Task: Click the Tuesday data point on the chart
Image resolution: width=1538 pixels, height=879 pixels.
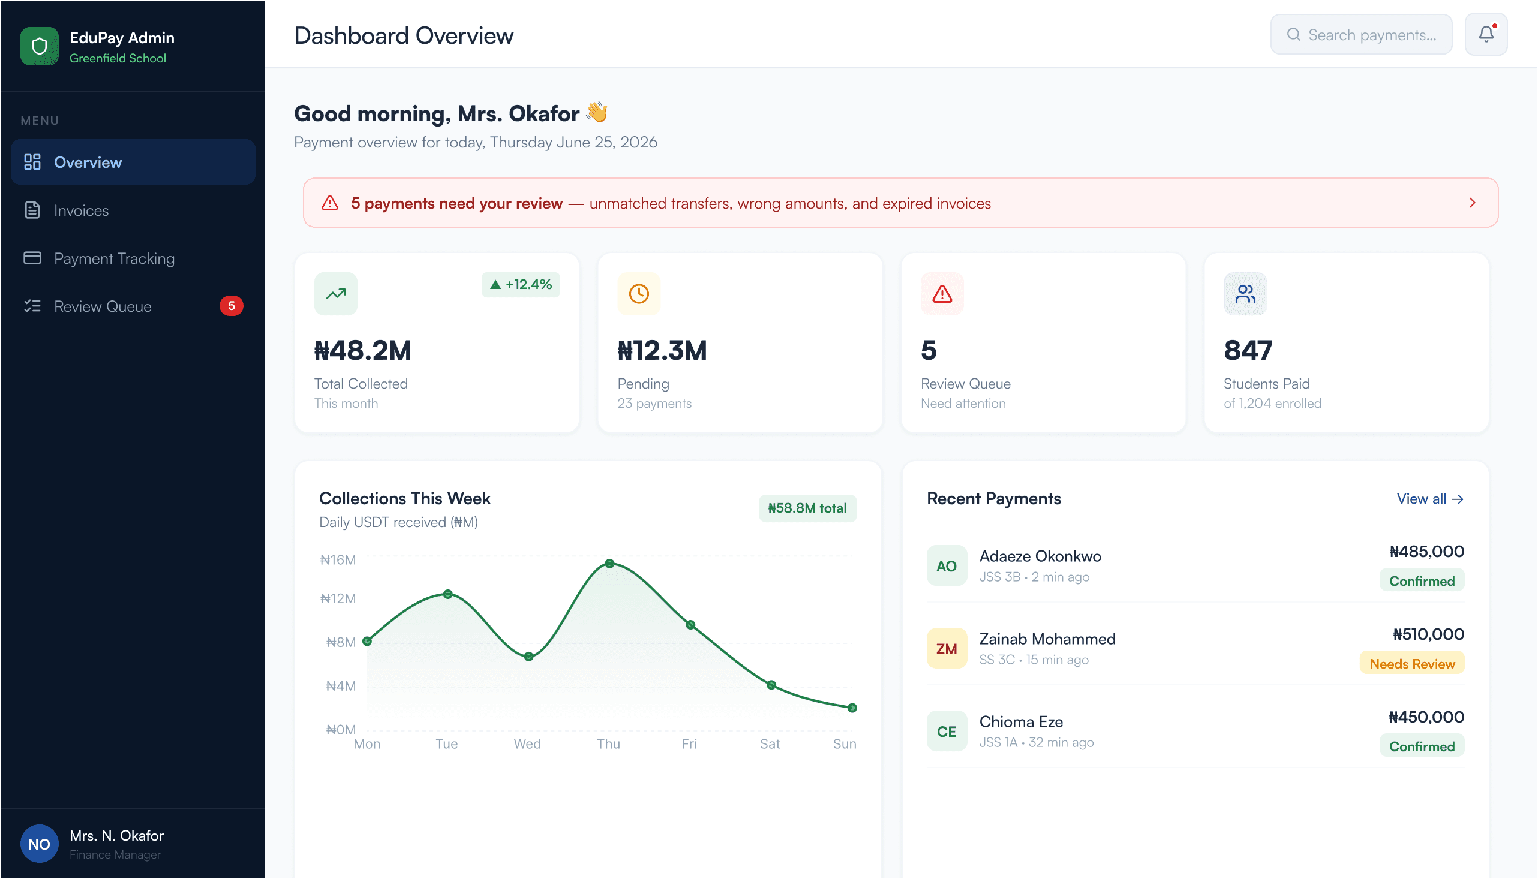Action: (448, 595)
